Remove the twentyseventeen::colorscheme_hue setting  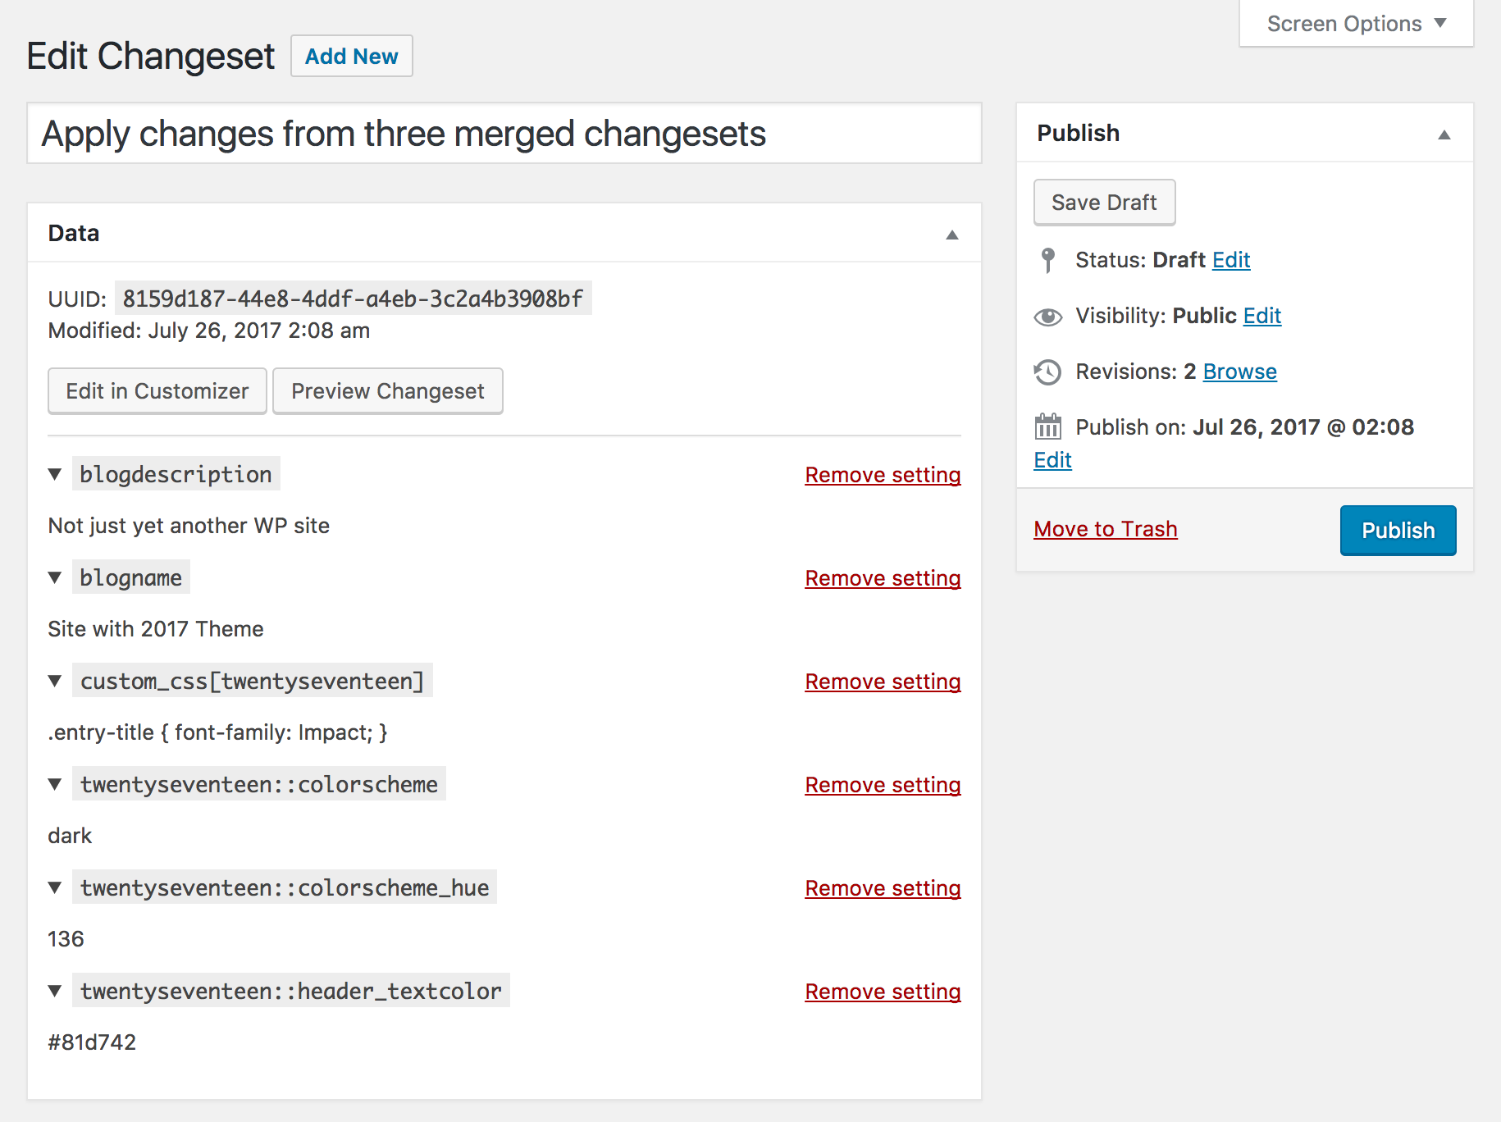(x=883, y=888)
